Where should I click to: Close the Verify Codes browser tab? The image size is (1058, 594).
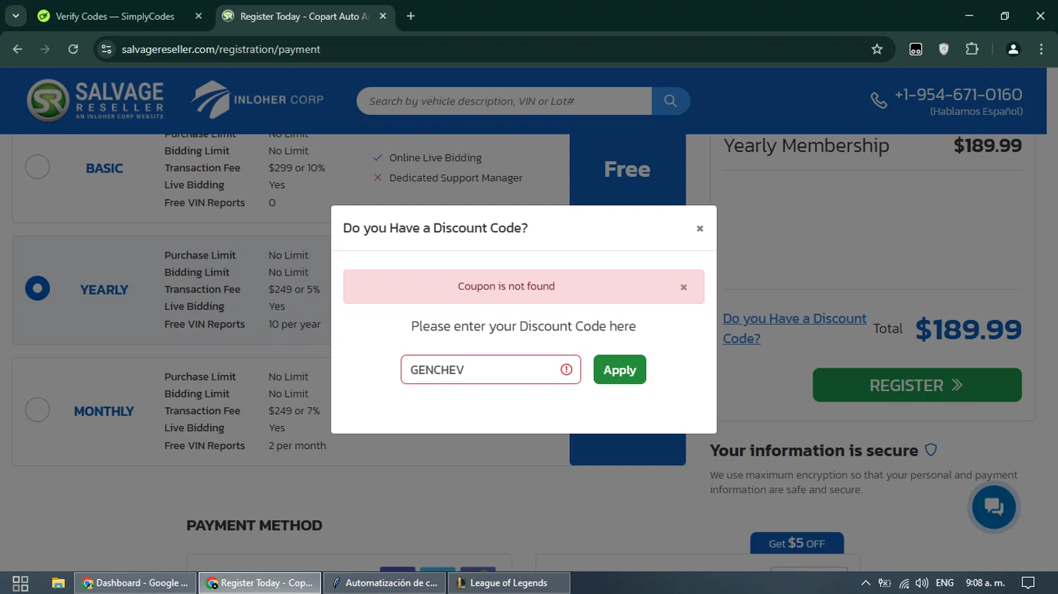pos(198,16)
